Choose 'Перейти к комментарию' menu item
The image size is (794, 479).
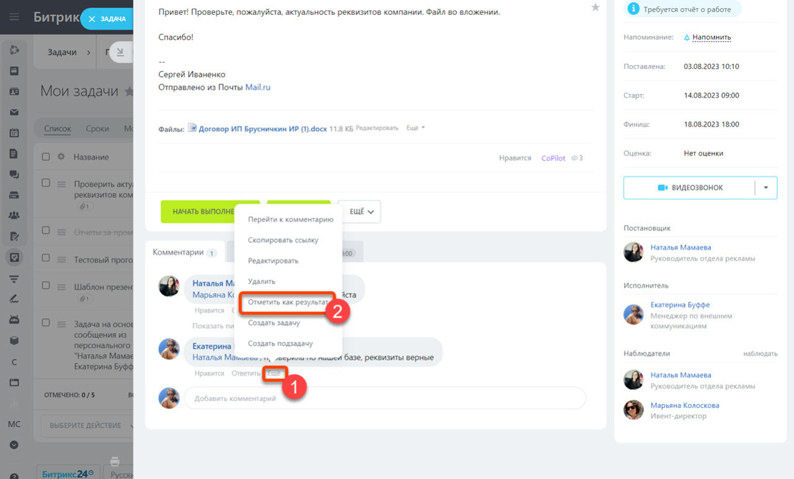pyautogui.click(x=290, y=220)
